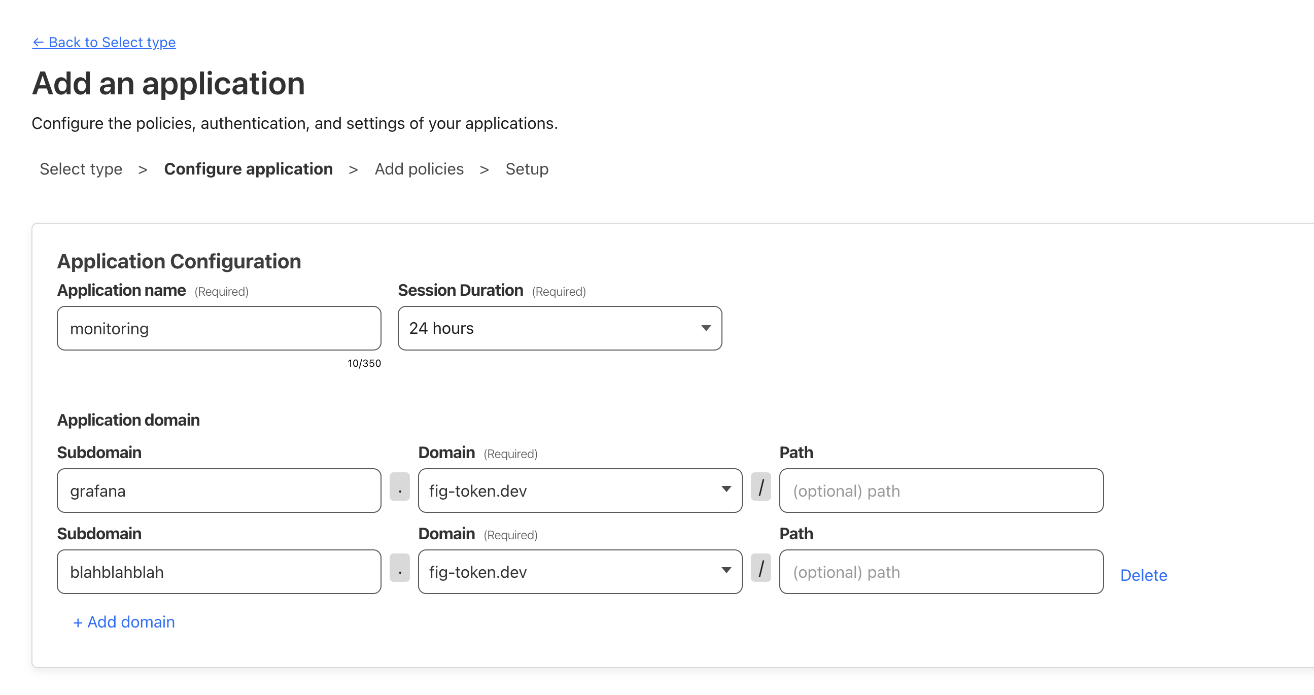Select the Configure application step
1314x695 pixels.
249,169
